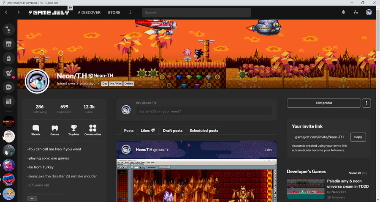Click the 'So, what's on your mind?' box
380x202 pixels.
click(204, 111)
